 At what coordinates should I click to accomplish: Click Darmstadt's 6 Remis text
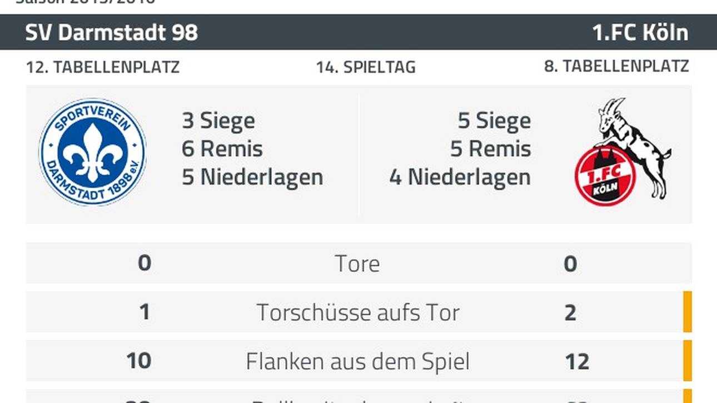coord(222,149)
